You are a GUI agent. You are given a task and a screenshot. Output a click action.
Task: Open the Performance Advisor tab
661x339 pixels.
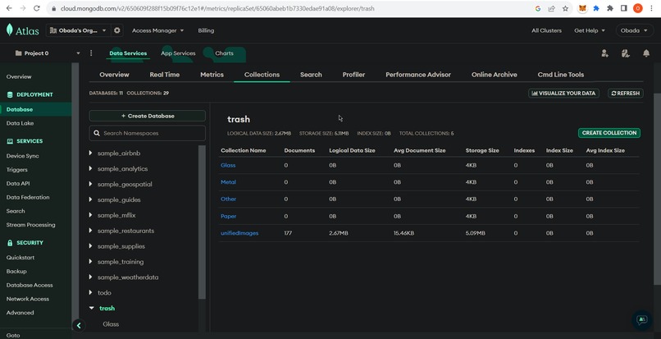(417, 75)
